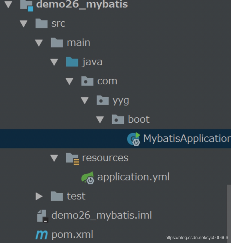The image size is (231, 243).
Task: Collapse the com package node
Action: pos(70,81)
